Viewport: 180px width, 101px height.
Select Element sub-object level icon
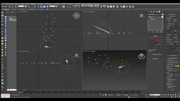[x=159, y=38]
